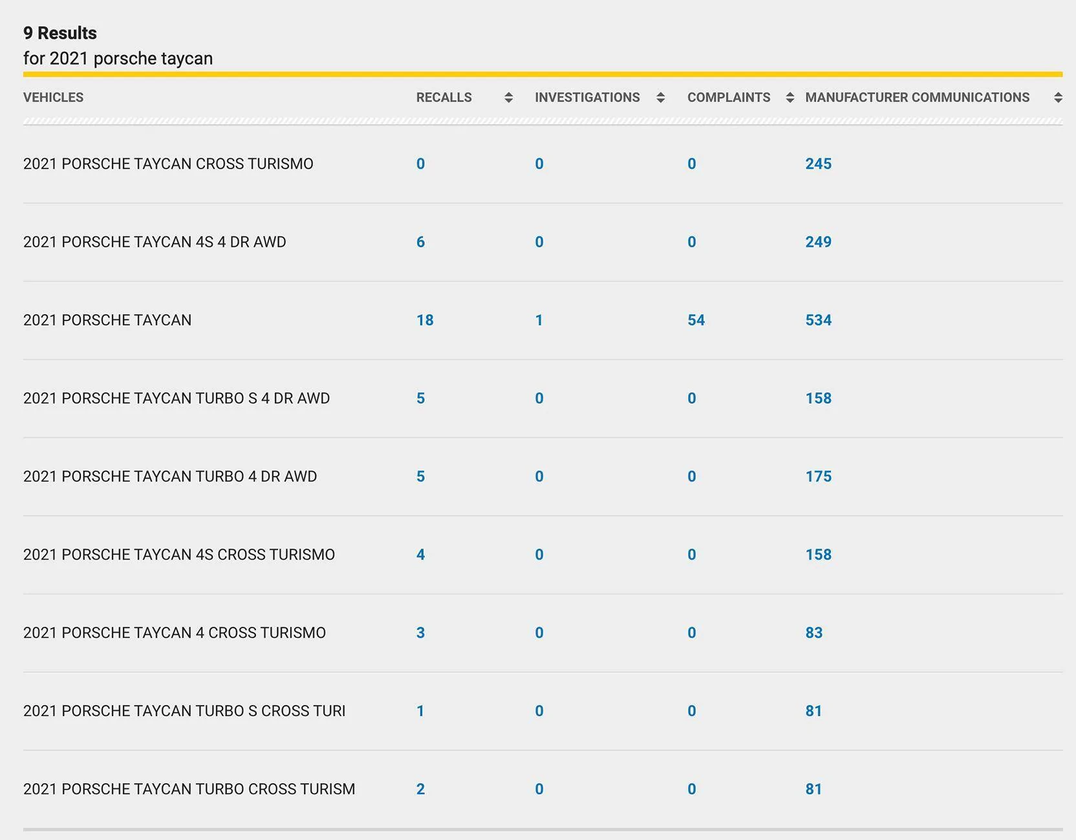
Task: Open investigations for Taycan 4 Cross Turismo
Action: [x=539, y=633]
